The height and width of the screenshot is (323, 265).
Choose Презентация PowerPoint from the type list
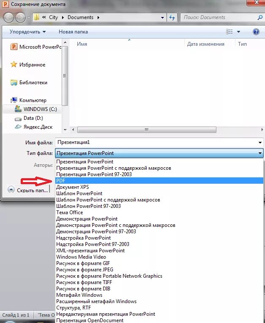pos(159,162)
